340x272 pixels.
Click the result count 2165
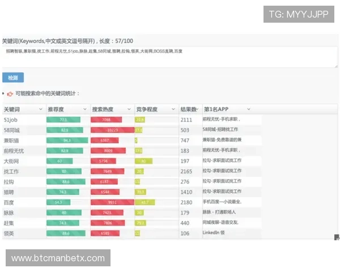click(186, 172)
